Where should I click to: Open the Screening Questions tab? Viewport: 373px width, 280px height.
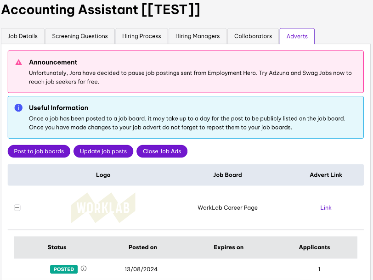(80, 36)
